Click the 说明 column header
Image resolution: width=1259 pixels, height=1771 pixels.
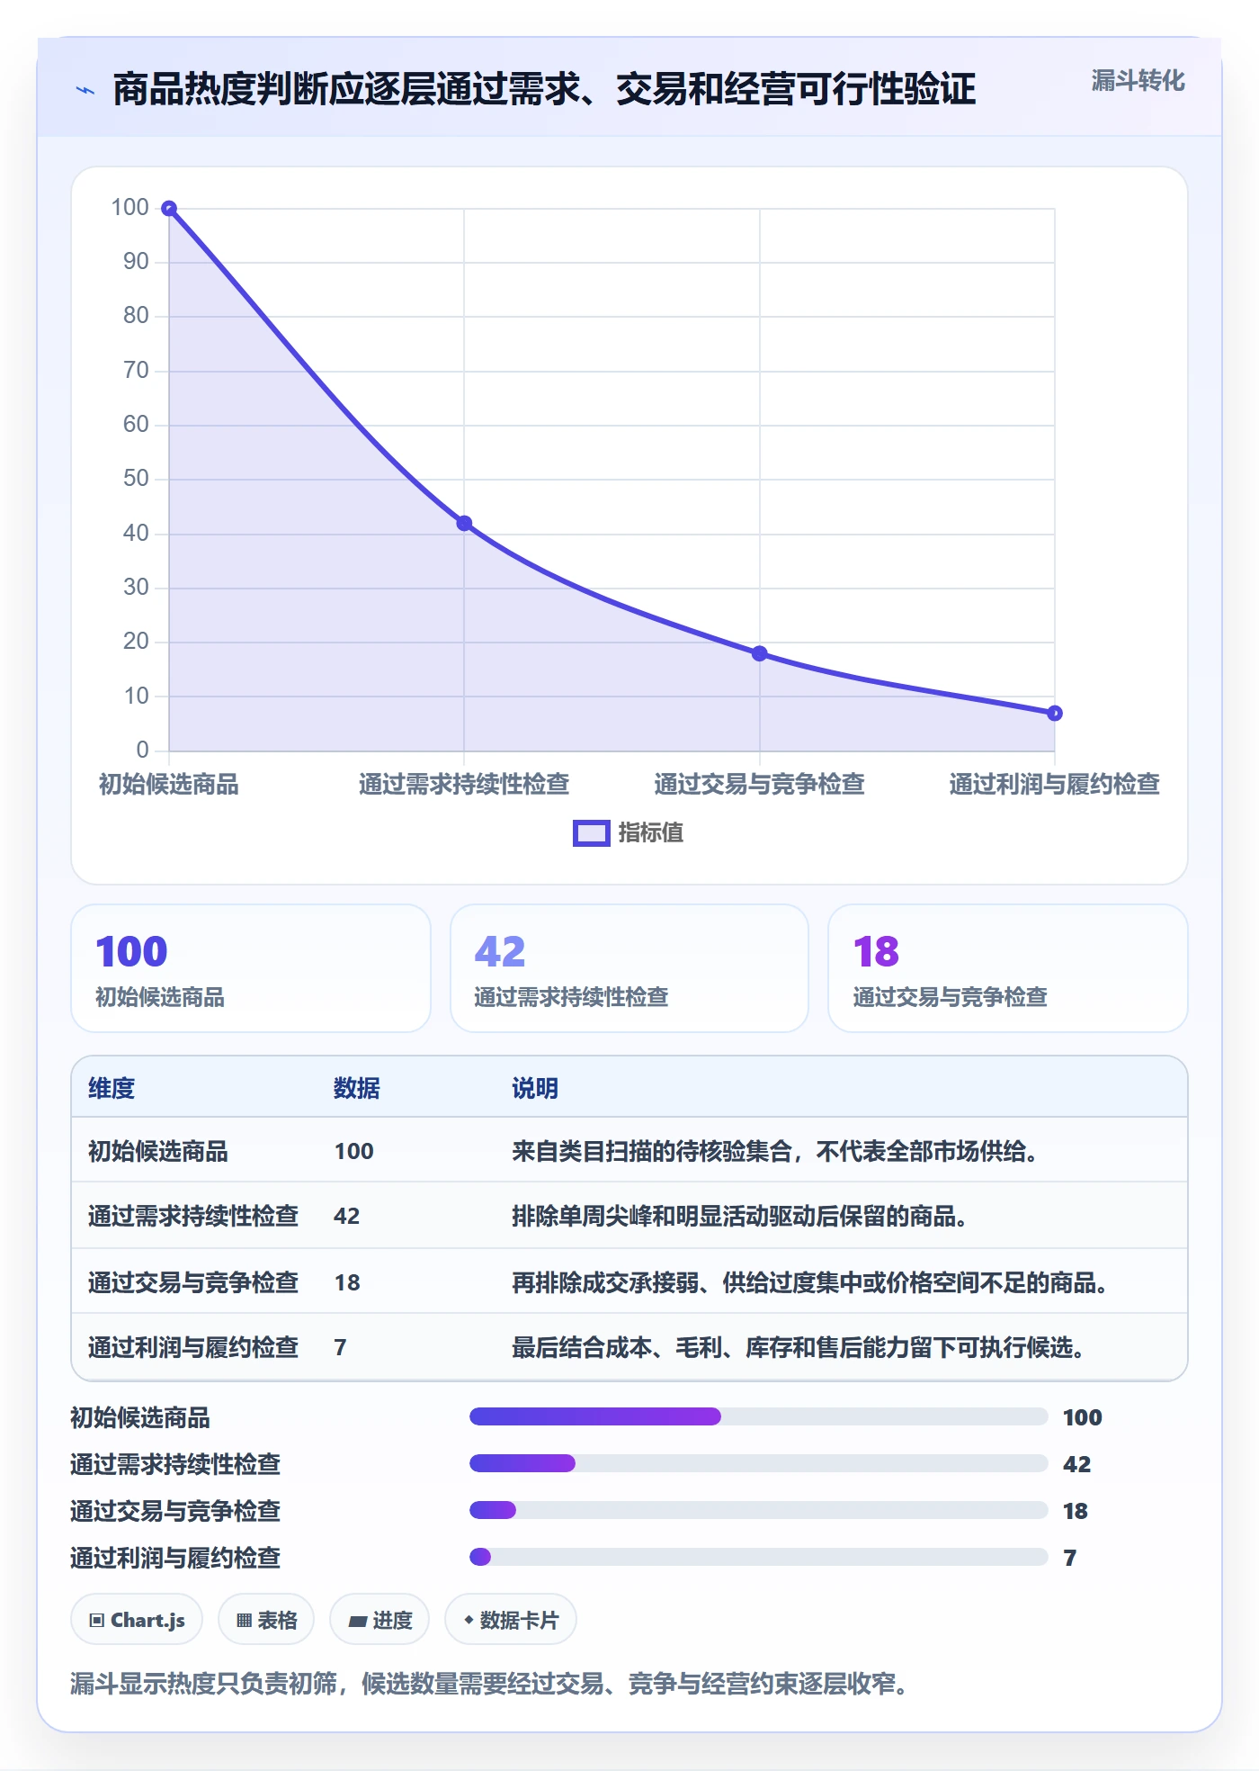535,1089
